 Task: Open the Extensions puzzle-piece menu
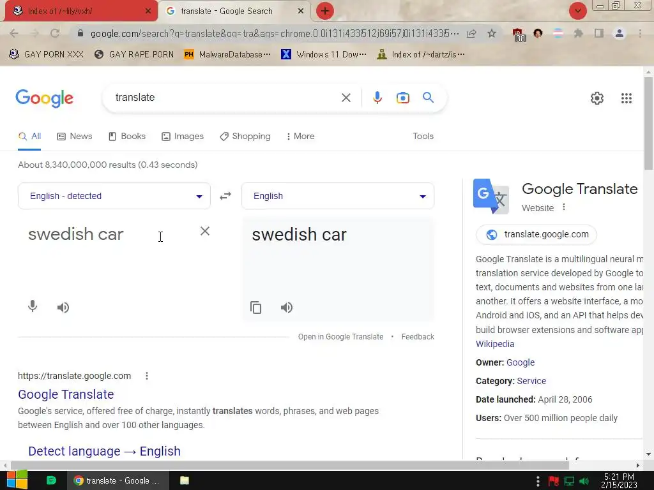(x=579, y=33)
